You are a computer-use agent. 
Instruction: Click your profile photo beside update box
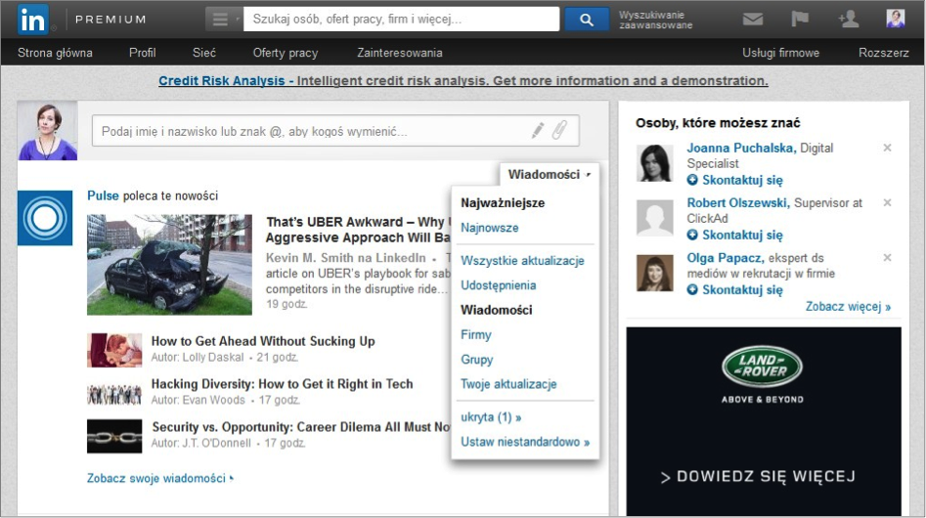(x=47, y=130)
